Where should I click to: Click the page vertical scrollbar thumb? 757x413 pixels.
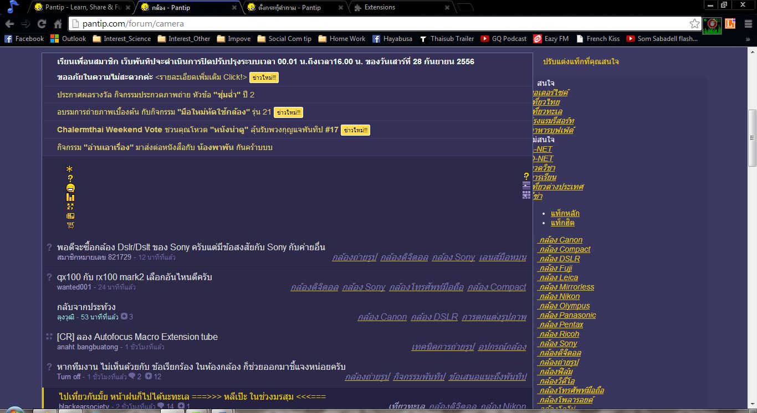point(752,138)
